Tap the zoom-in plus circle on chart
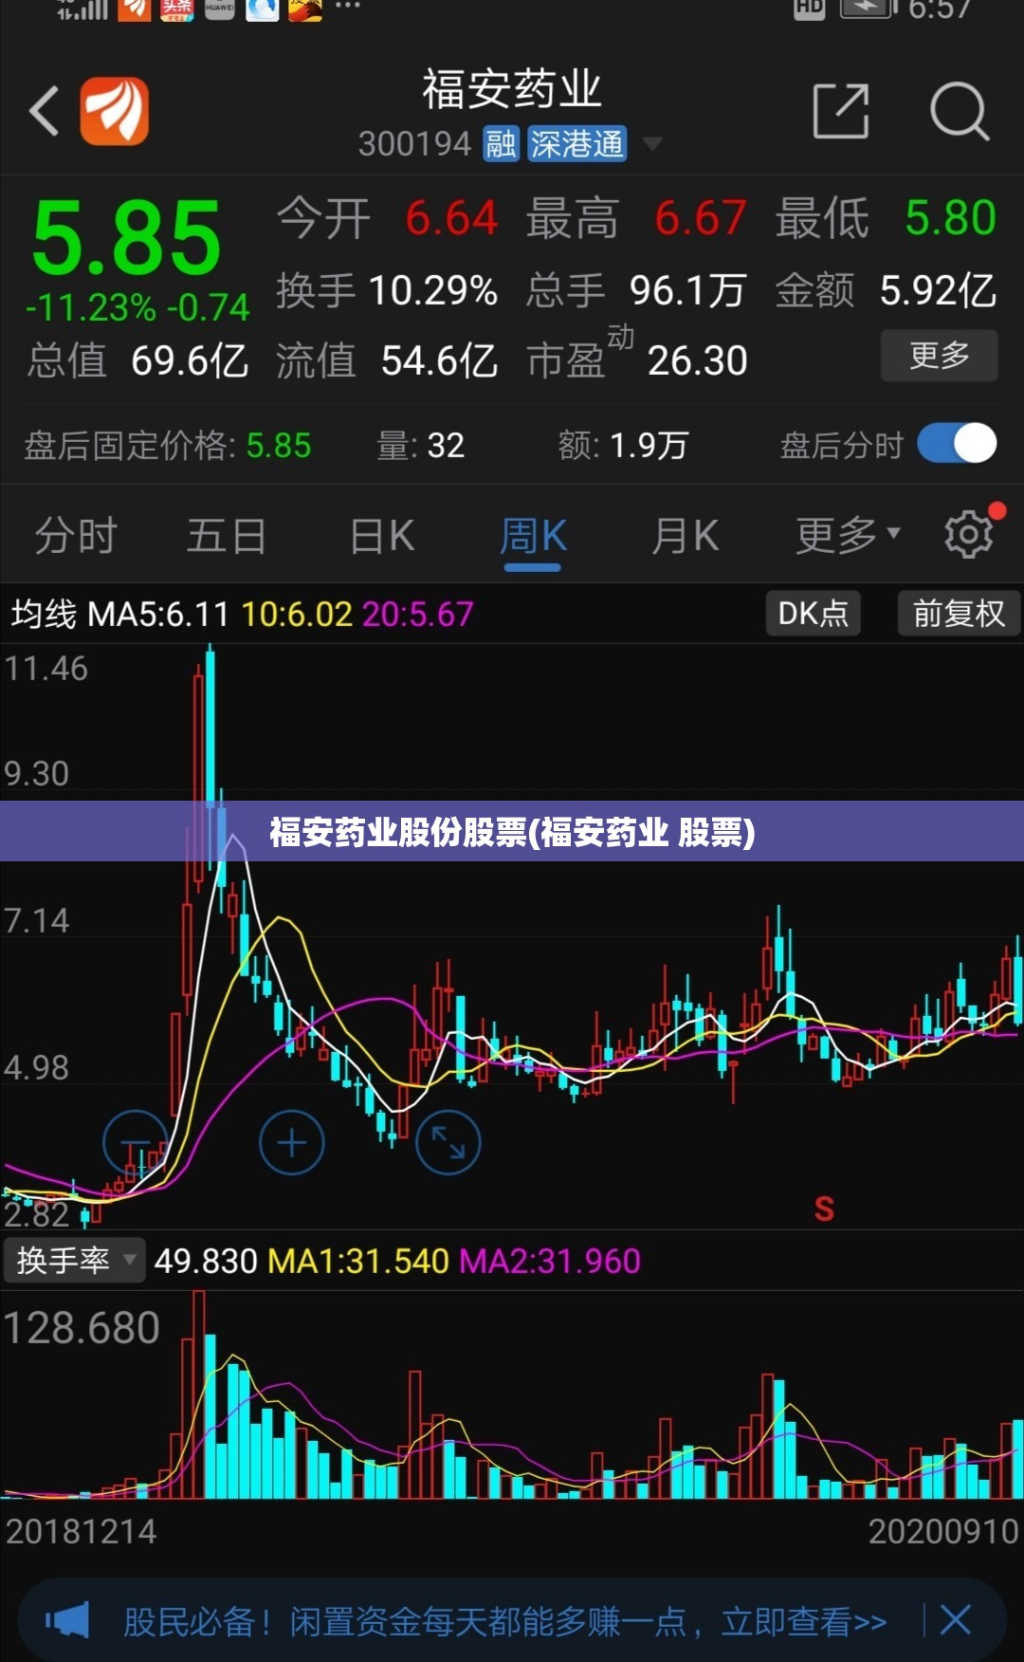The height and width of the screenshot is (1662, 1024). coord(291,1143)
